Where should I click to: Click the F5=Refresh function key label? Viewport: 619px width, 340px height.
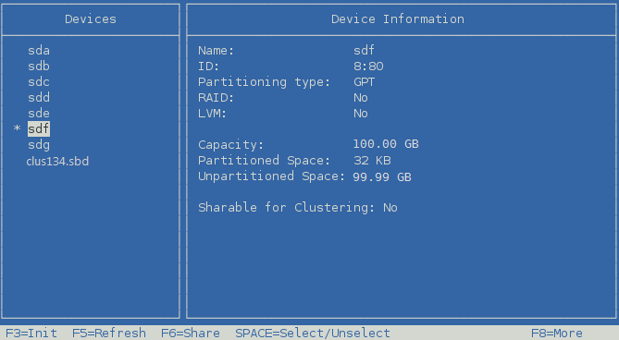[109, 334]
